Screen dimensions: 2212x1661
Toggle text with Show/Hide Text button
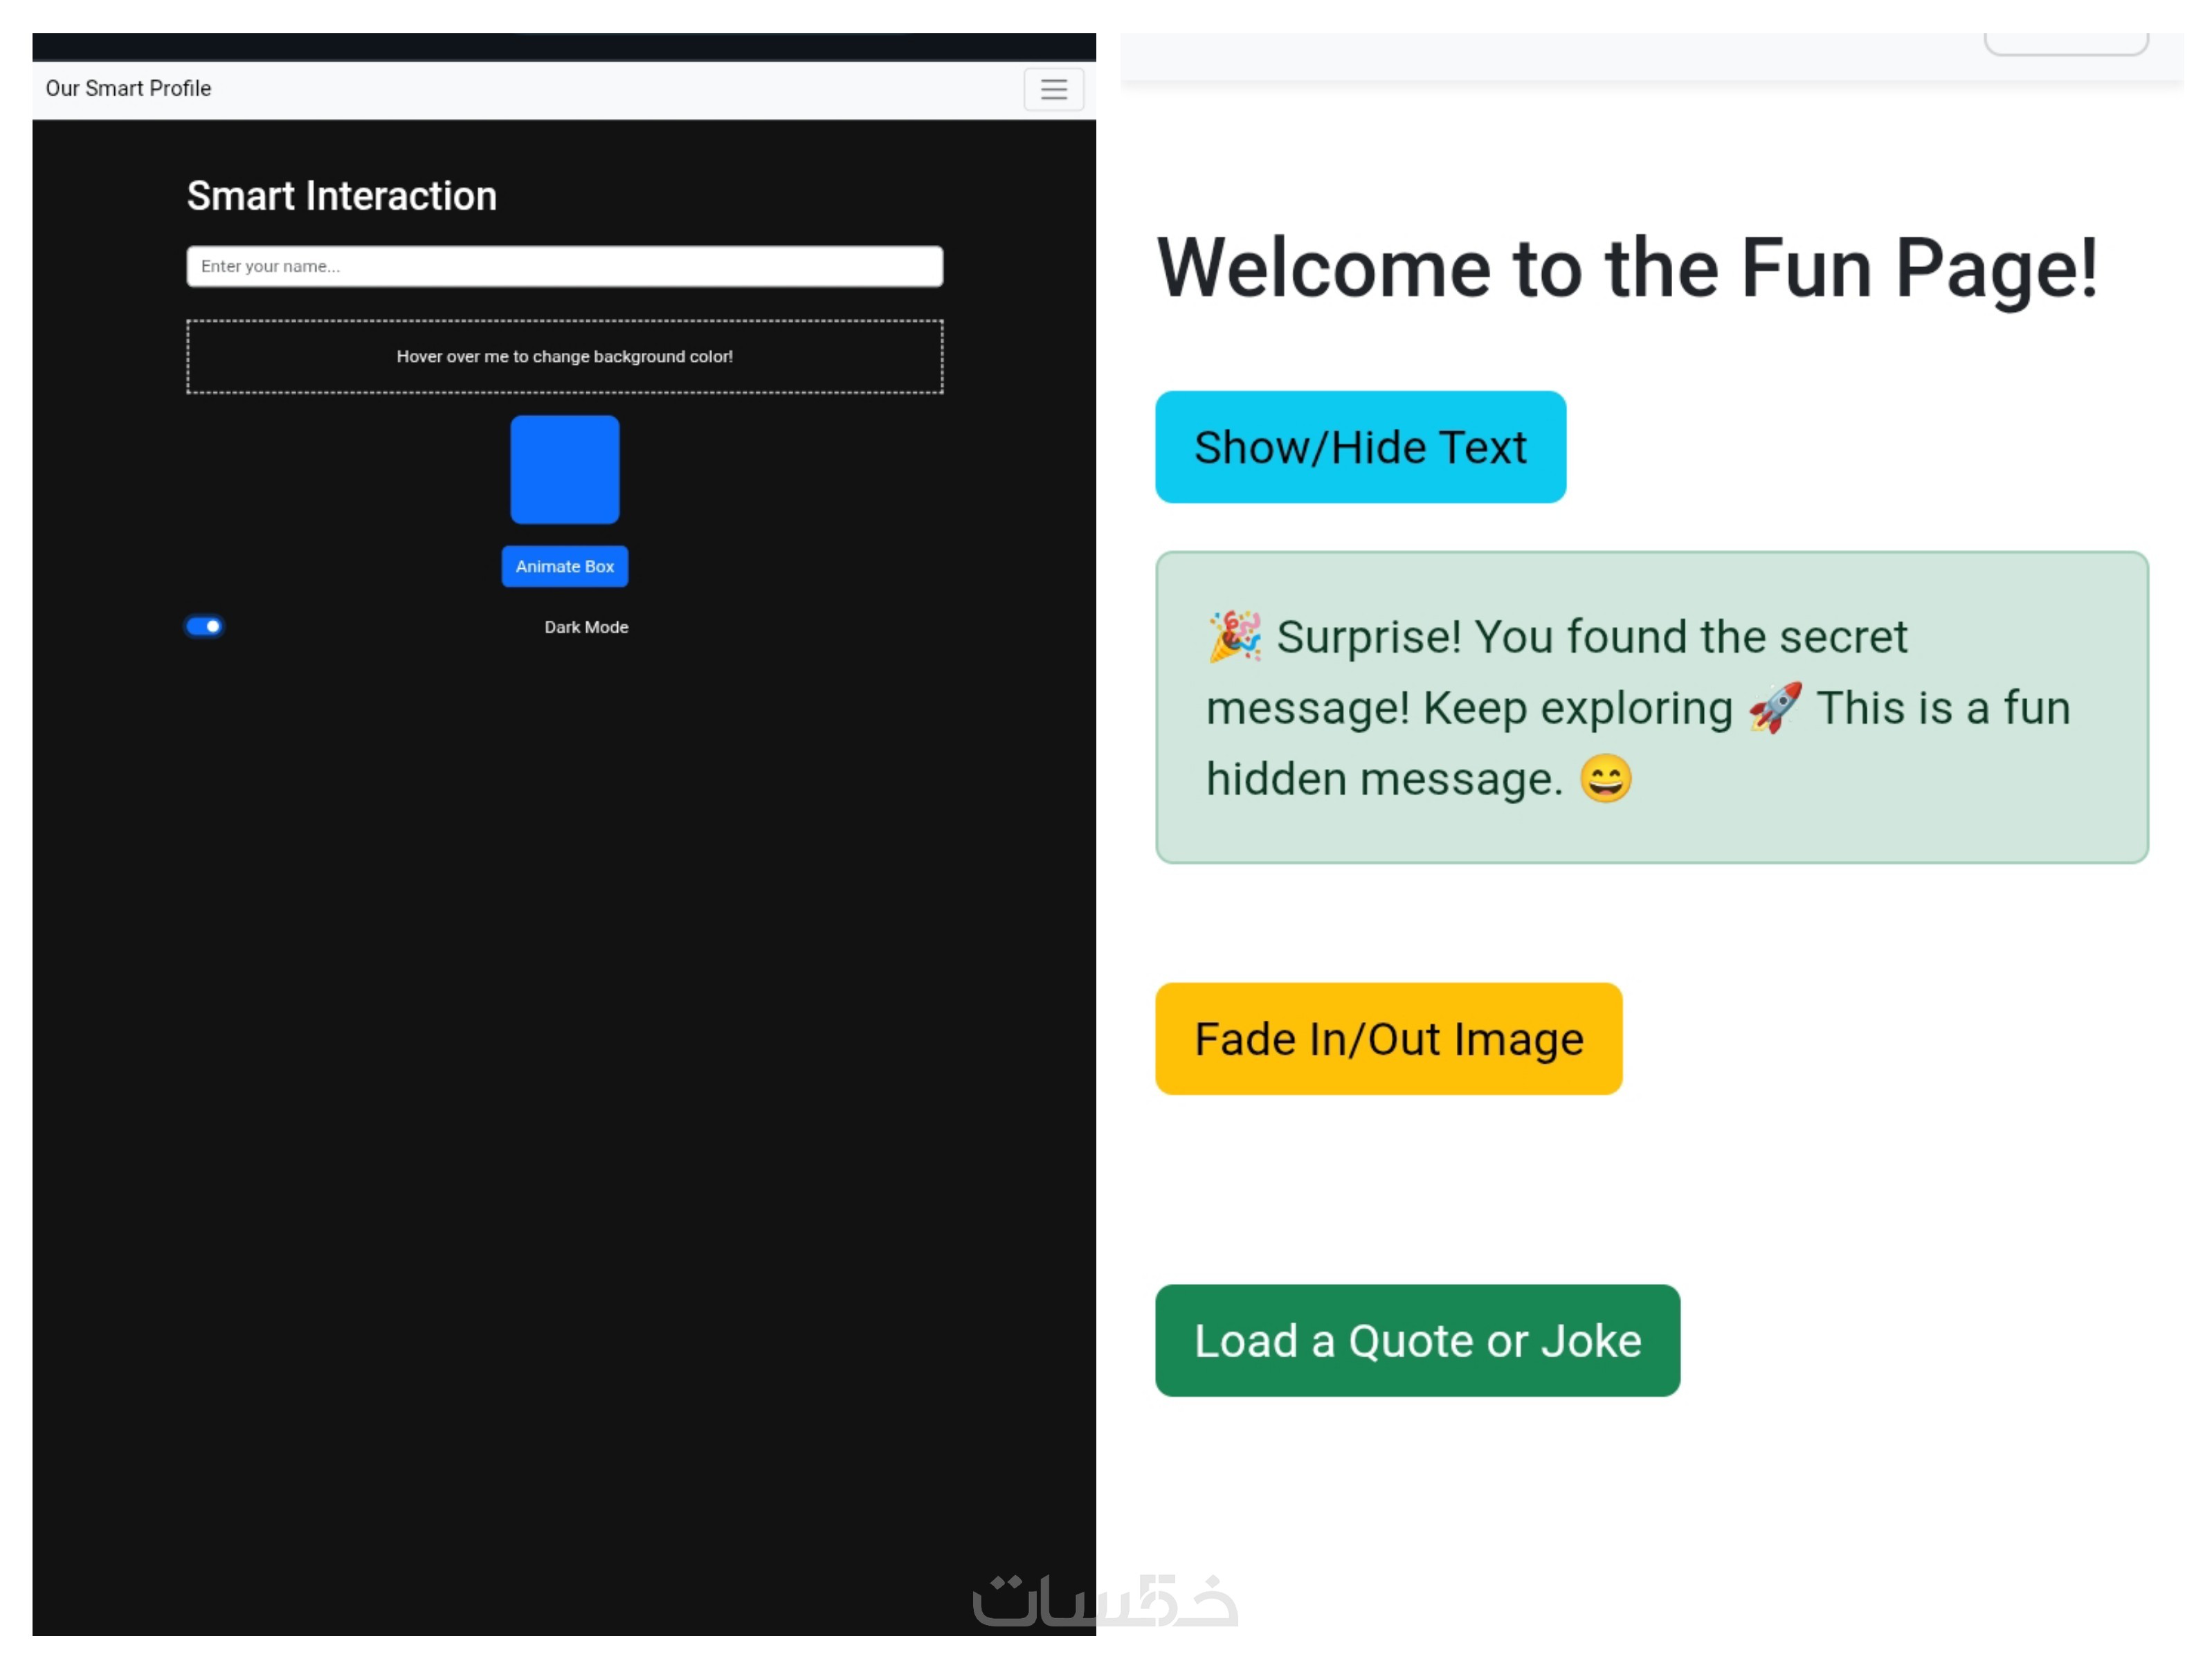click(x=1359, y=447)
